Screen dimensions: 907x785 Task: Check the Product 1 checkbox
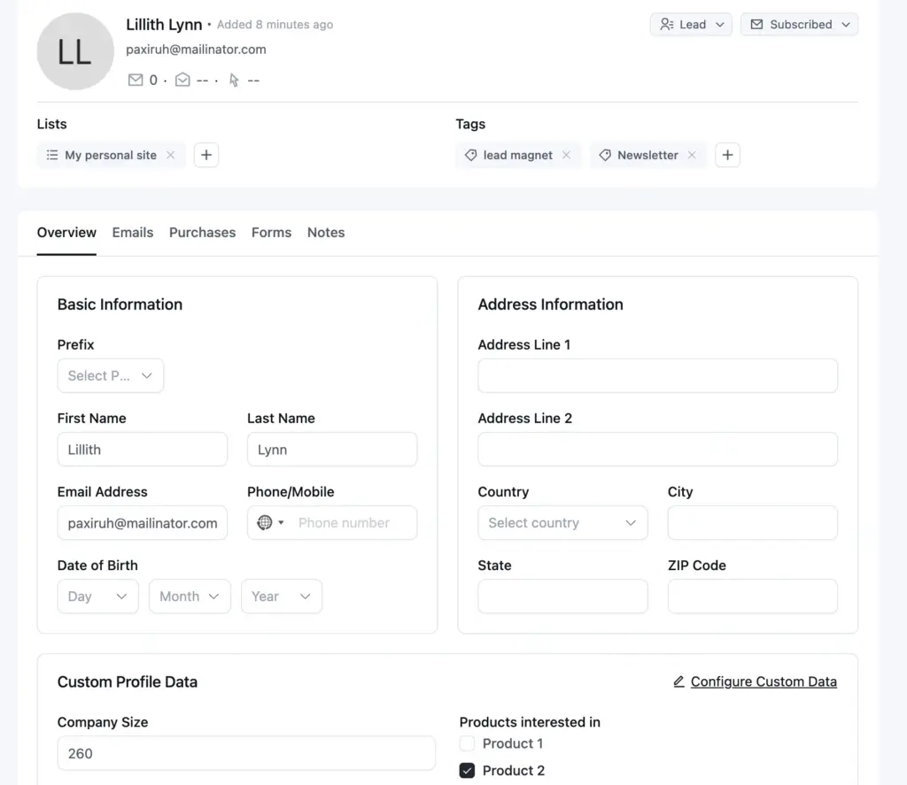(467, 743)
